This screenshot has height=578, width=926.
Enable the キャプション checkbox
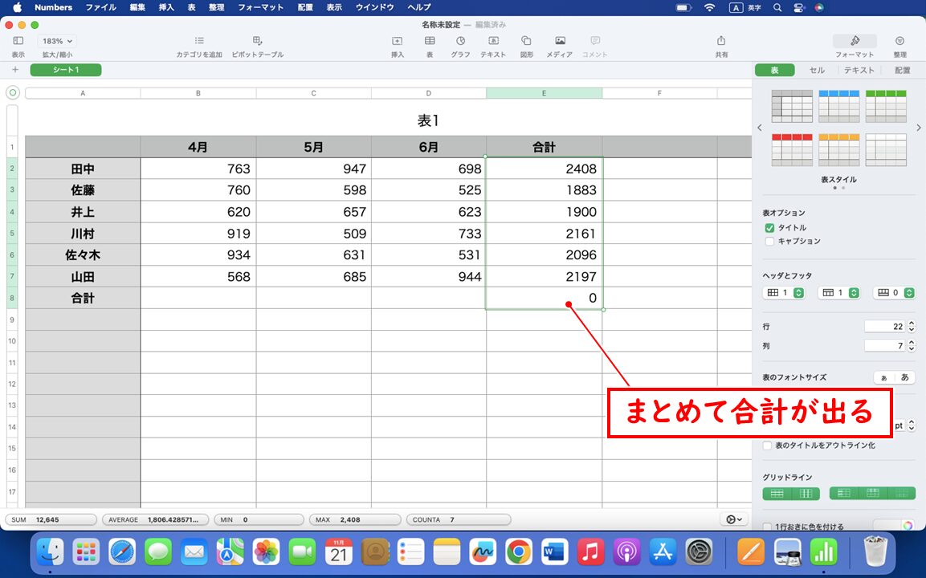coord(769,241)
